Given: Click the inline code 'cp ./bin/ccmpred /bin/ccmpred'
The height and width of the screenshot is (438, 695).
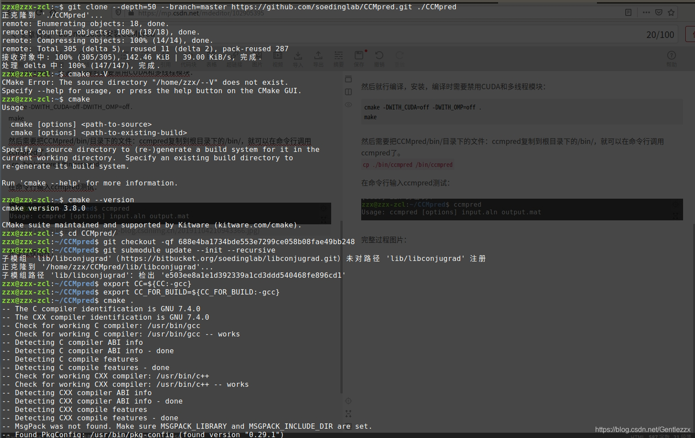Looking at the screenshot, I should click(408, 165).
